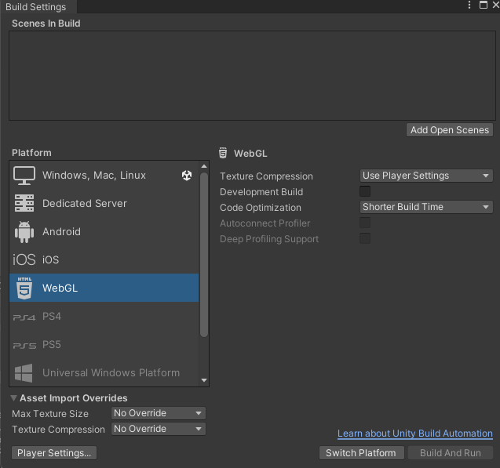Enable the Development Build checkbox

[x=365, y=191]
